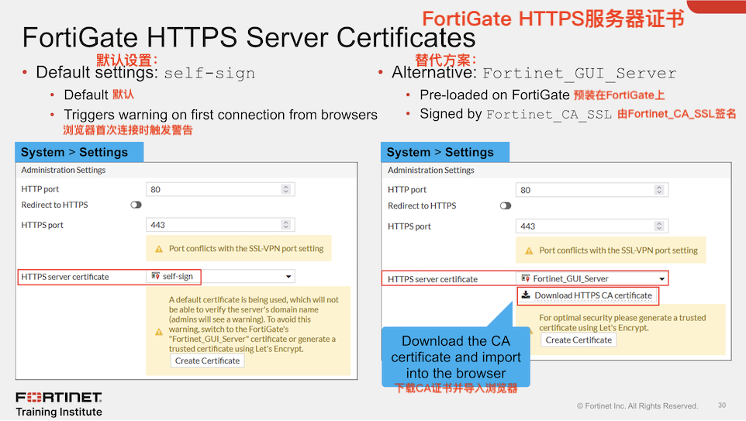Click slide page number 30

[722, 405]
